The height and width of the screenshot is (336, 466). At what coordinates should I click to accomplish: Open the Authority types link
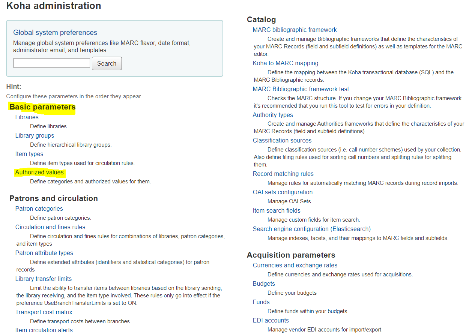(273, 115)
